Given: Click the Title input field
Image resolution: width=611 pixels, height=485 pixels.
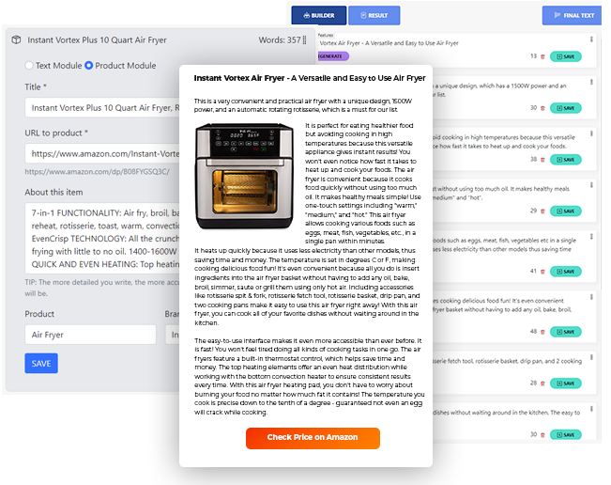Looking at the screenshot, I should 102,108.
